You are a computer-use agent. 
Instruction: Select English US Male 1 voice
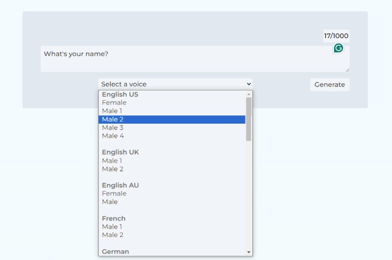[x=112, y=111]
